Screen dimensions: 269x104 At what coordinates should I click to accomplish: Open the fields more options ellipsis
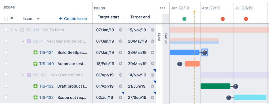pyautogui.click(x=162, y=8)
